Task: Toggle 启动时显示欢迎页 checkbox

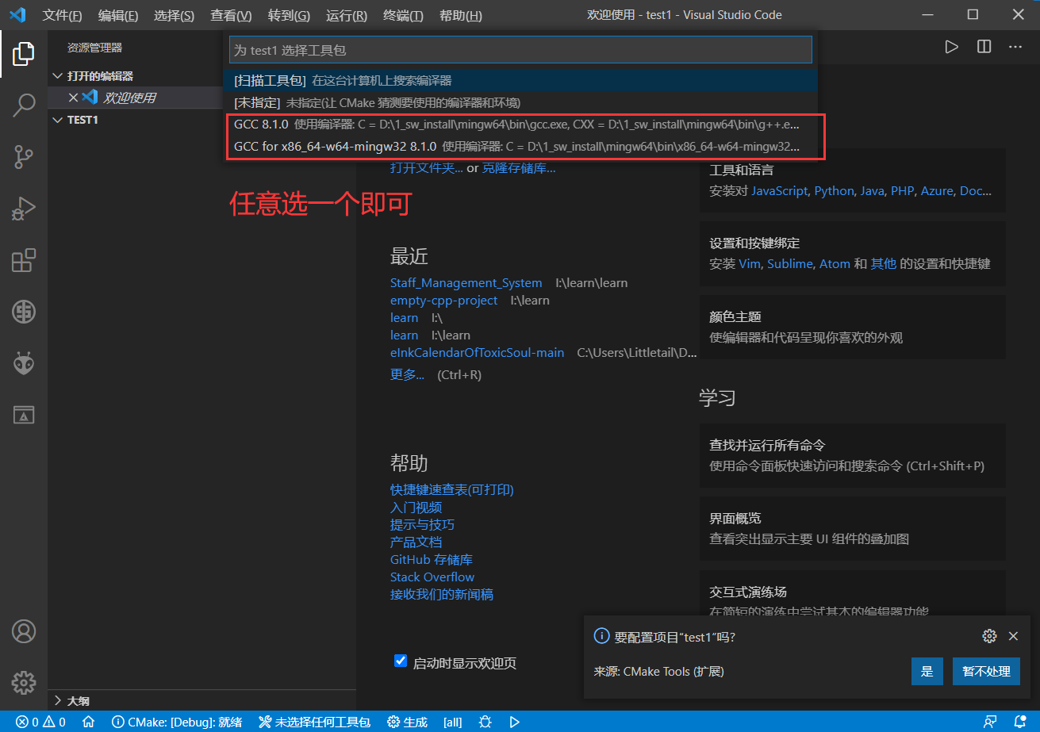Action: [401, 661]
